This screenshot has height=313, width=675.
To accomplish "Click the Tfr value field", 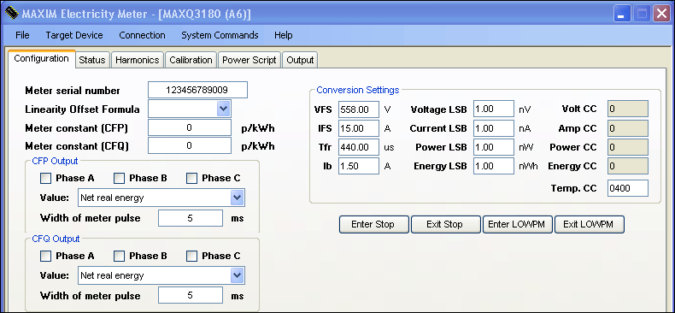I will point(359,147).
